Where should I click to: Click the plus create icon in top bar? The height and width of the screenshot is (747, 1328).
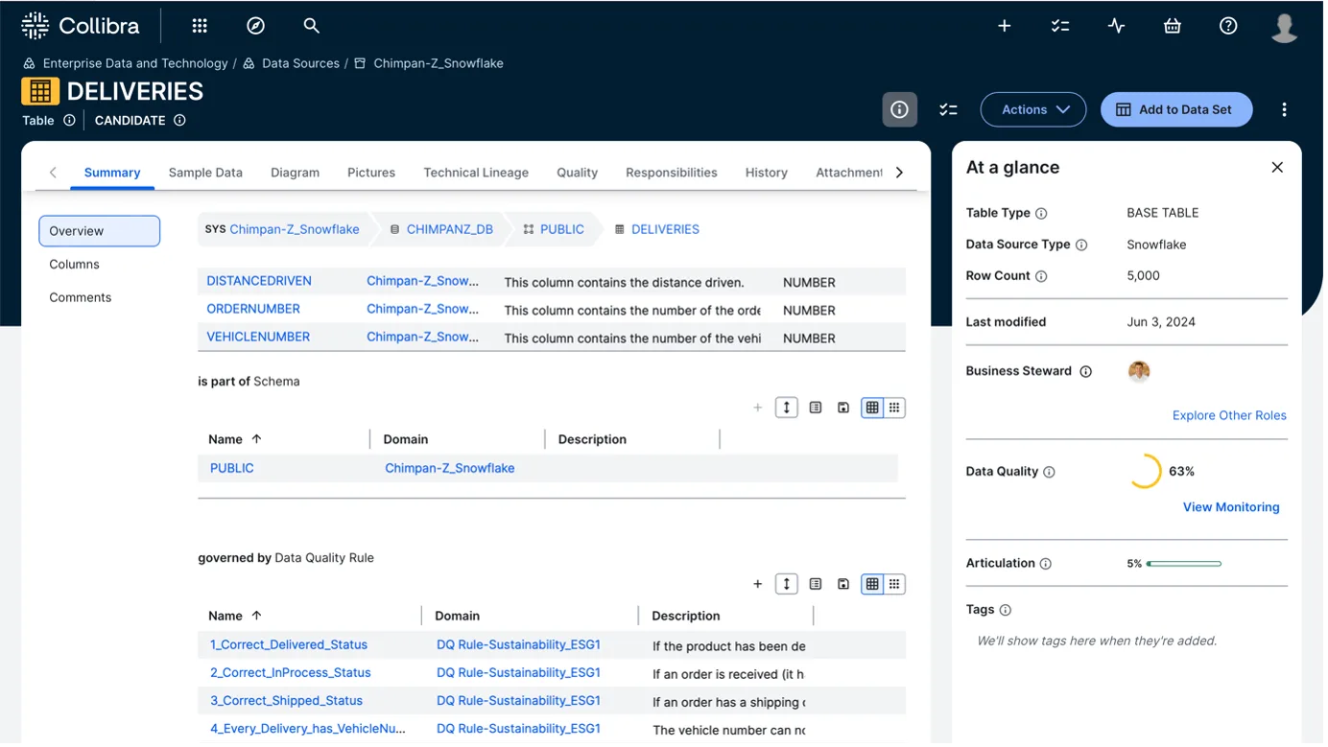coord(1005,26)
